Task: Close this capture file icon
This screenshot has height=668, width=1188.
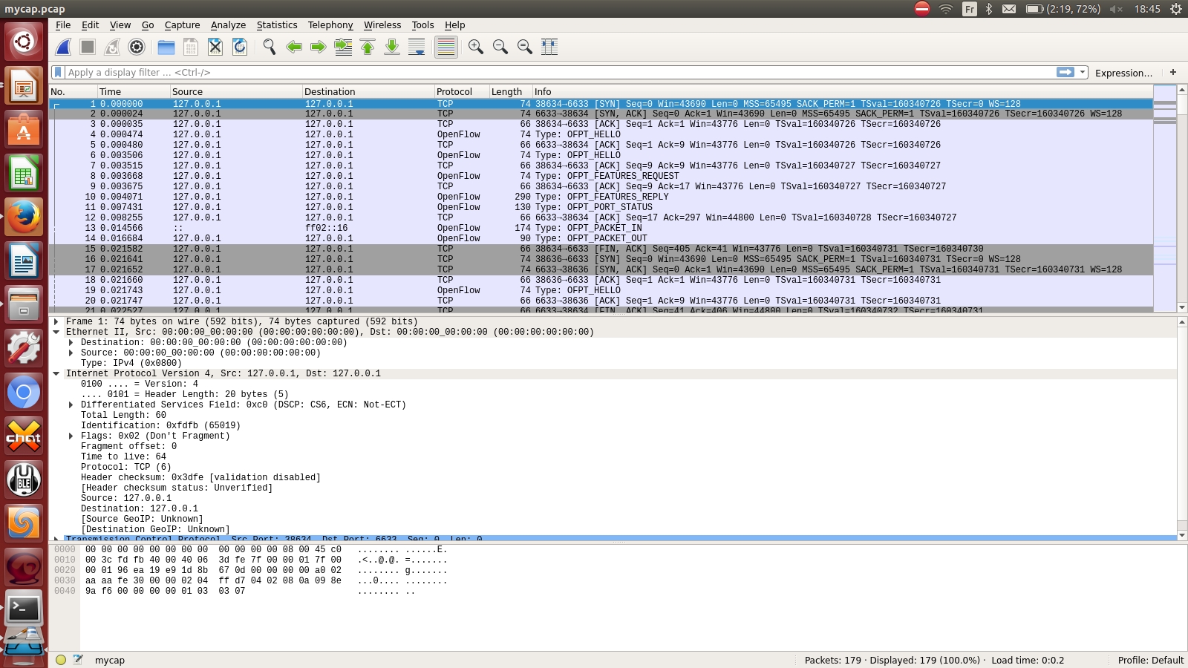Action: coord(215,47)
